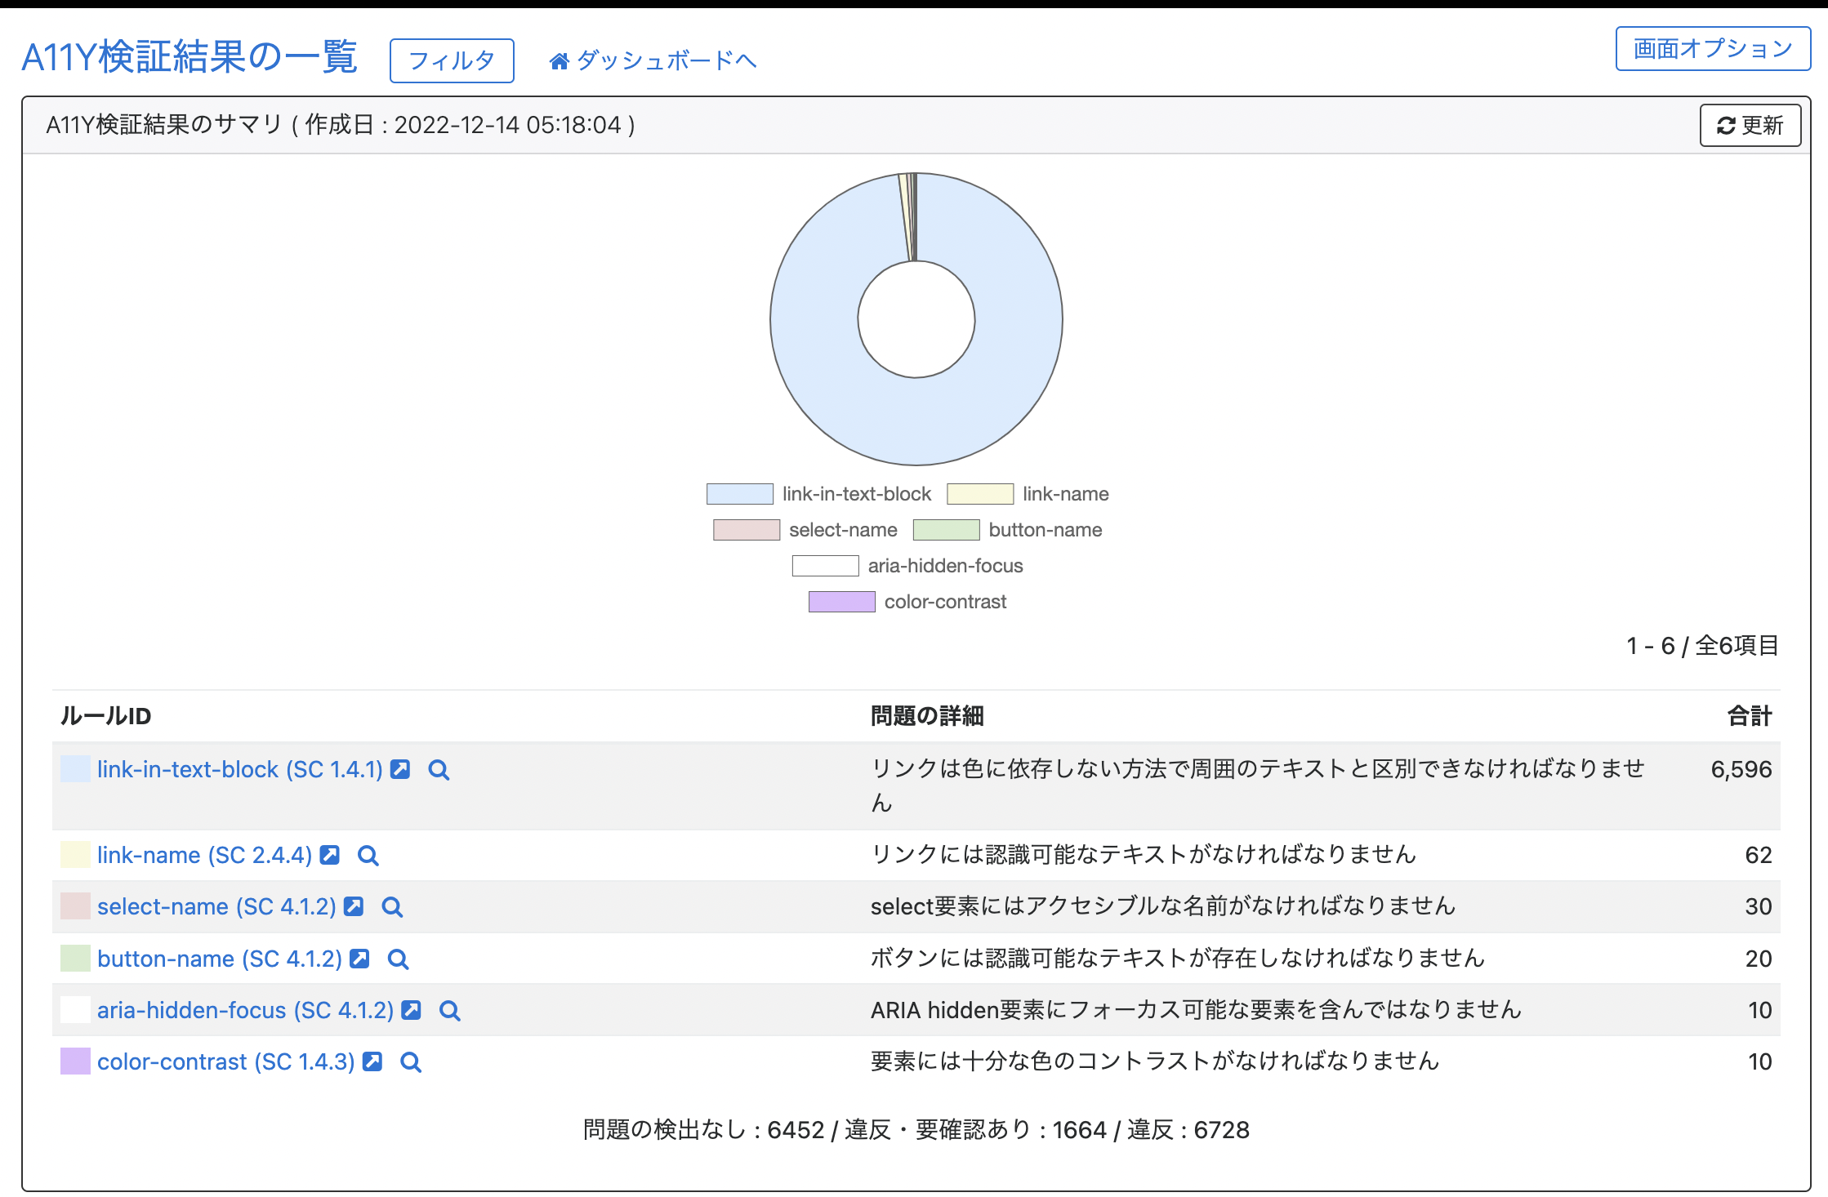Open the magnifier search for select-name rule

391,906
